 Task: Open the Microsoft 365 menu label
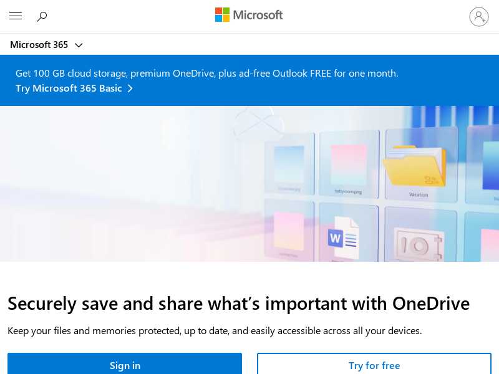pos(39,45)
